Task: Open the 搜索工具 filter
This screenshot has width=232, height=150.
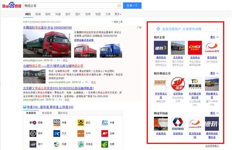Action: click(117, 22)
